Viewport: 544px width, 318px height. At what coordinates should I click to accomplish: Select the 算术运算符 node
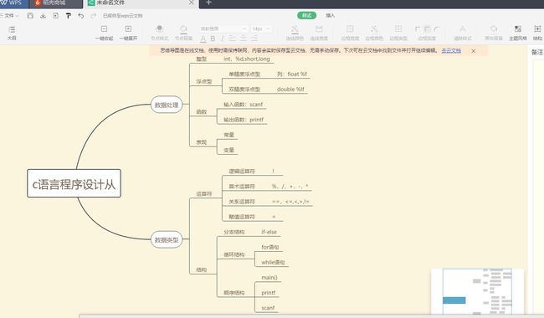click(x=242, y=187)
